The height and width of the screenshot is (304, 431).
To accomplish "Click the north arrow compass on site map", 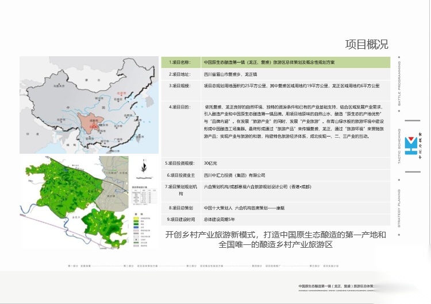I will tap(143, 167).
